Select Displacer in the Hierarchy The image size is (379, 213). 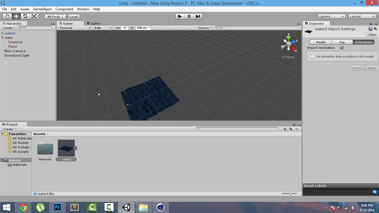click(16, 42)
